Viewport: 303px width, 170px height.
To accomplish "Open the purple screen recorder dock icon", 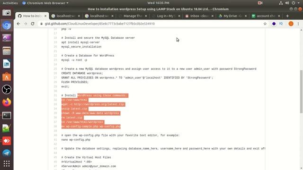I will (7, 38).
